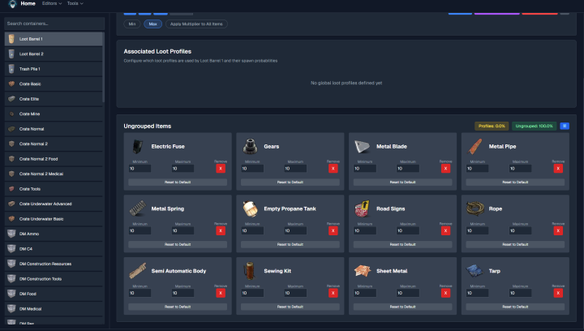The height and width of the screenshot is (331, 584).
Task: Click the Metal Pipe item icon
Action: [x=474, y=146]
